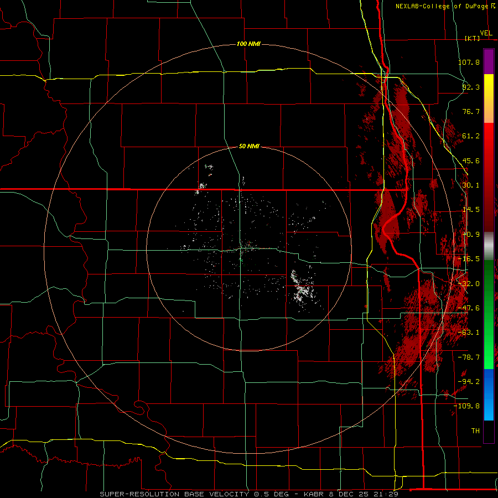Click the gray near-zero segment of color bar
Image resolution: width=498 pixels, height=498 pixels.
coord(489,246)
